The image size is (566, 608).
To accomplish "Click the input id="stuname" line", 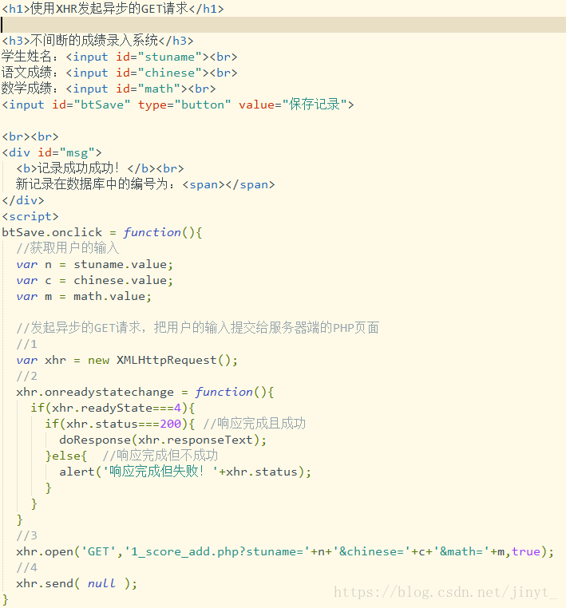I will (119, 57).
